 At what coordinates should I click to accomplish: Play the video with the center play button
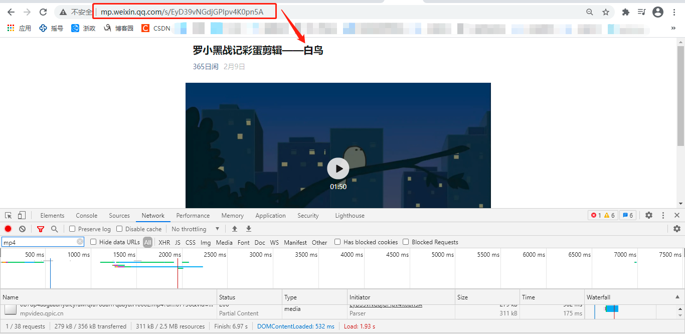click(338, 169)
